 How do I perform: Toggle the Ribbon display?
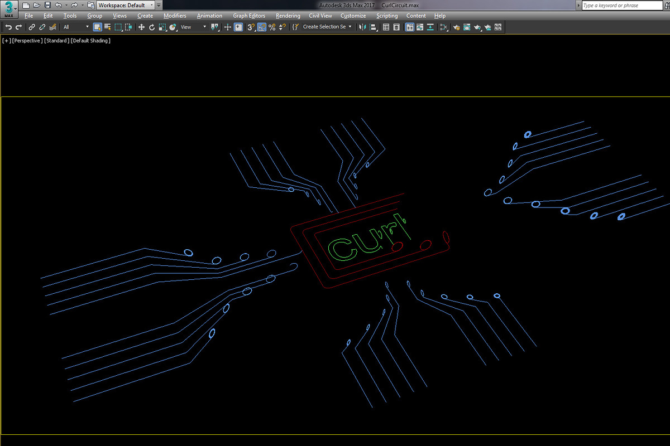click(410, 27)
